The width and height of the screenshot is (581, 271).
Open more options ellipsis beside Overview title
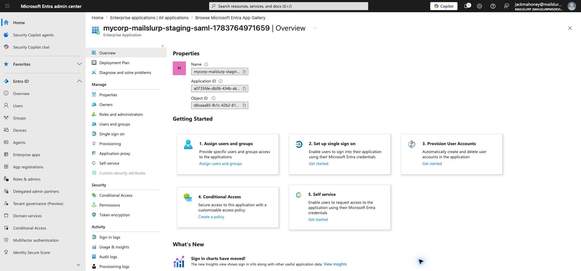click(x=315, y=28)
